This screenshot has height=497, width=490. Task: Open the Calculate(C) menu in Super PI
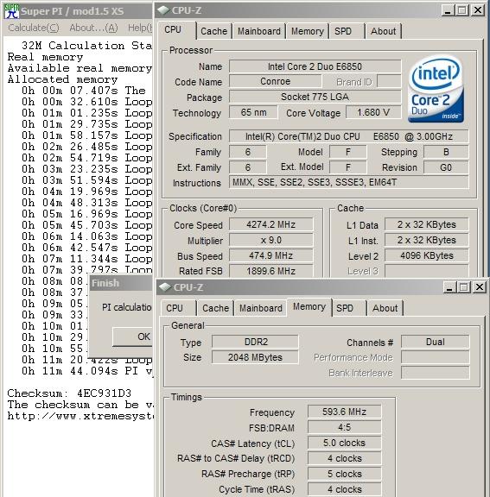34,28
